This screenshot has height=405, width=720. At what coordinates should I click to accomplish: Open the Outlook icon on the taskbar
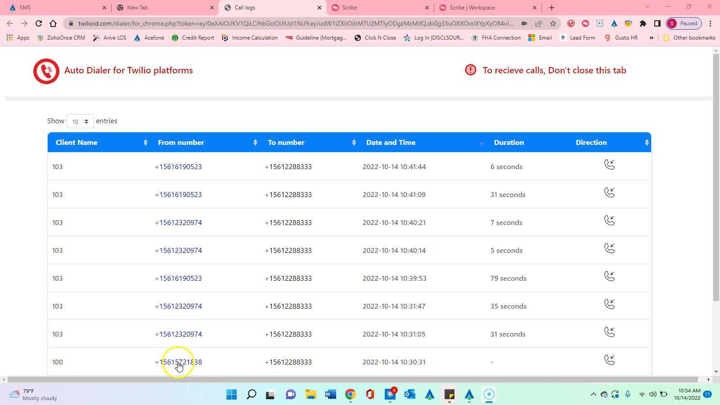[x=409, y=394]
